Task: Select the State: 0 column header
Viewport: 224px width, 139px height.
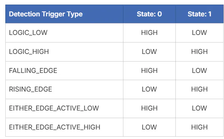Action: tap(149, 14)
